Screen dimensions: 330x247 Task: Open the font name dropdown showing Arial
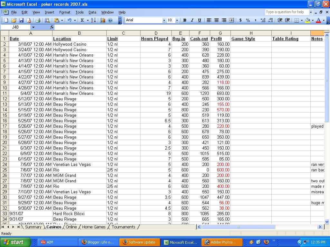tap(164, 20)
